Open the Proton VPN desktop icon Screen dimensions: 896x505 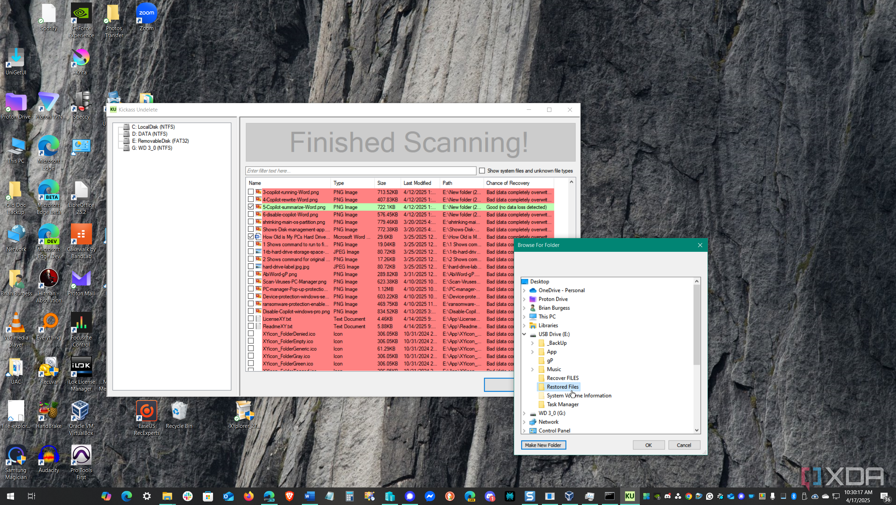coord(48,106)
